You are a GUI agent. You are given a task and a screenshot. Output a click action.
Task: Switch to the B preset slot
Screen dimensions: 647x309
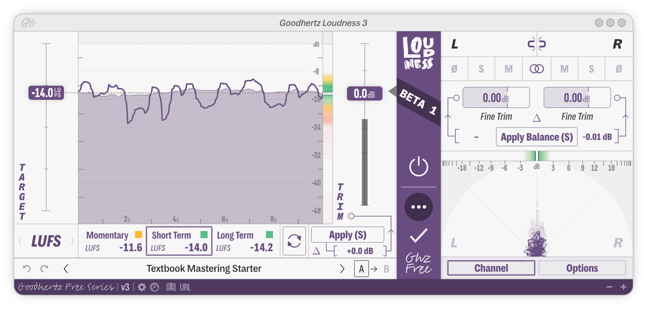coord(386,268)
